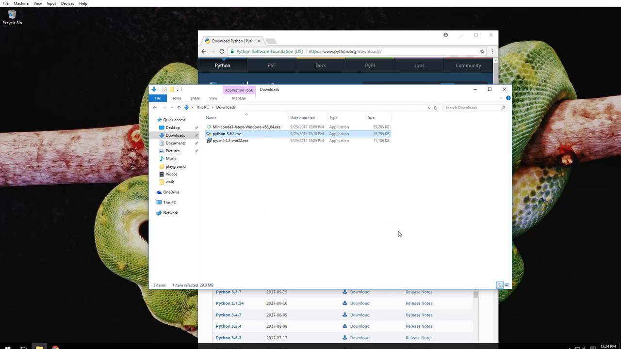Open This PC in navigation pane

169,203
